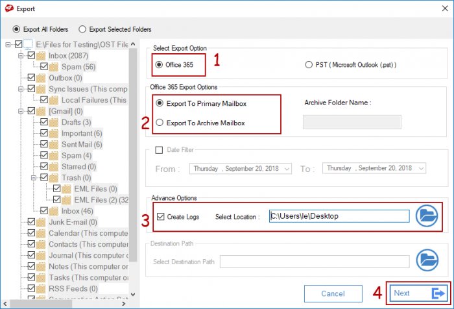
Task: Select Export All Folders radio button
Action: click(x=16, y=29)
